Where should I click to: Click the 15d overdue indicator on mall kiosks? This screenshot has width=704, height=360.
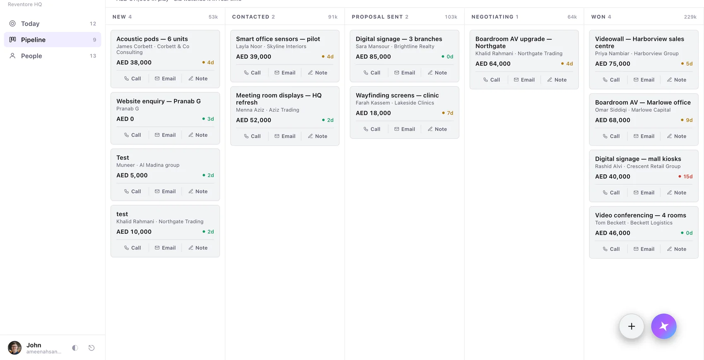[685, 177]
